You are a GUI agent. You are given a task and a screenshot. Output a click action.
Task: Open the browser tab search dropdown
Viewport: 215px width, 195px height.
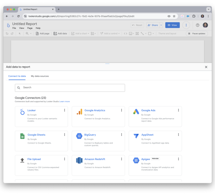208,9
